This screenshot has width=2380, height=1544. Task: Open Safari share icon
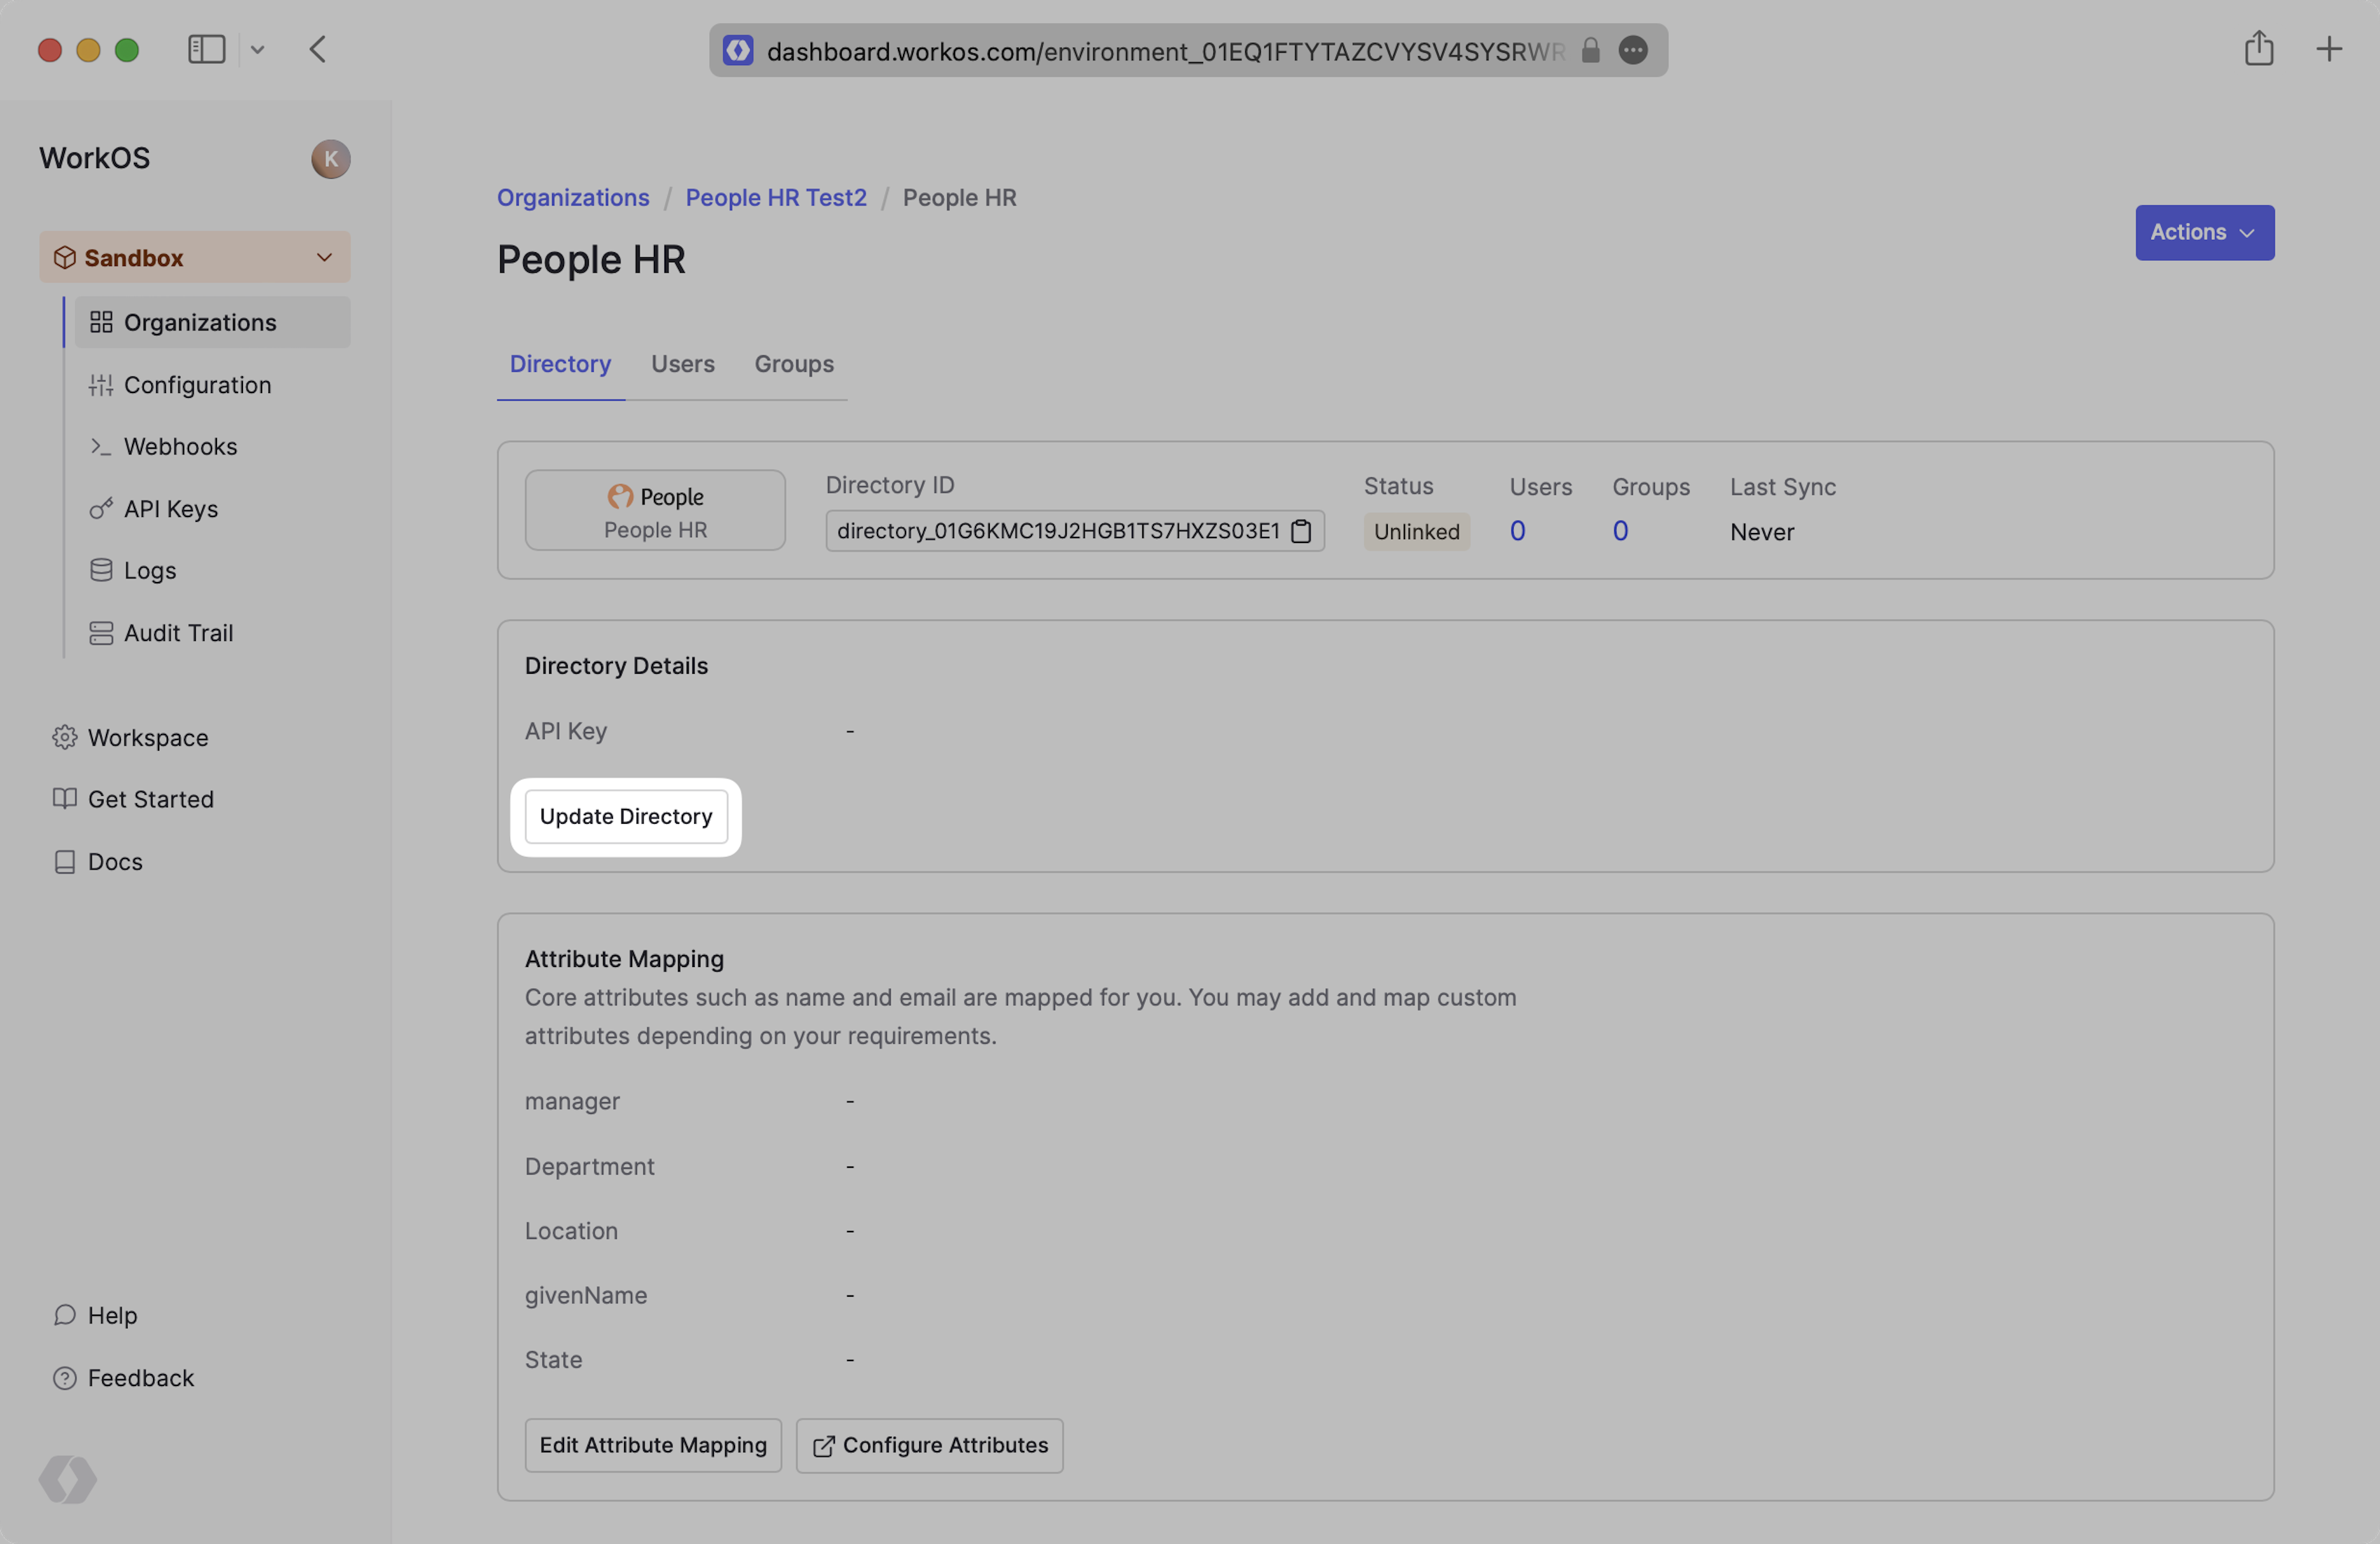(x=2258, y=49)
